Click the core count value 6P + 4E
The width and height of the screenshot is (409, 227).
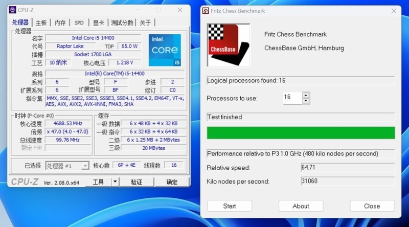(126, 165)
